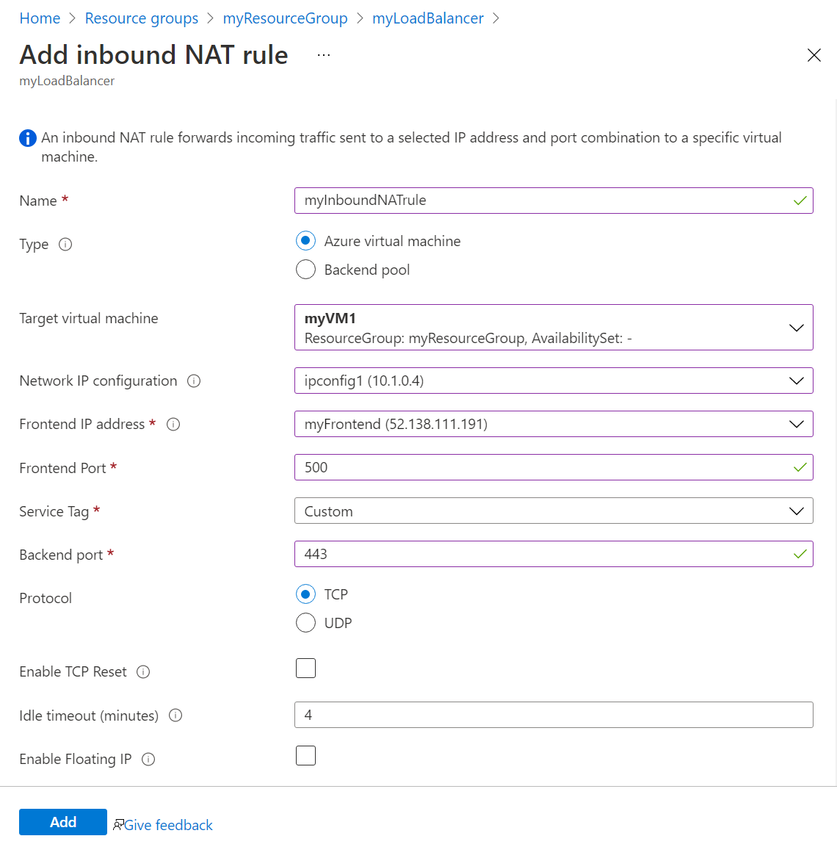Viewport: 837px width, 847px height.
Task: Click Enable TCP Reset info icon
Action: (144, 671)
